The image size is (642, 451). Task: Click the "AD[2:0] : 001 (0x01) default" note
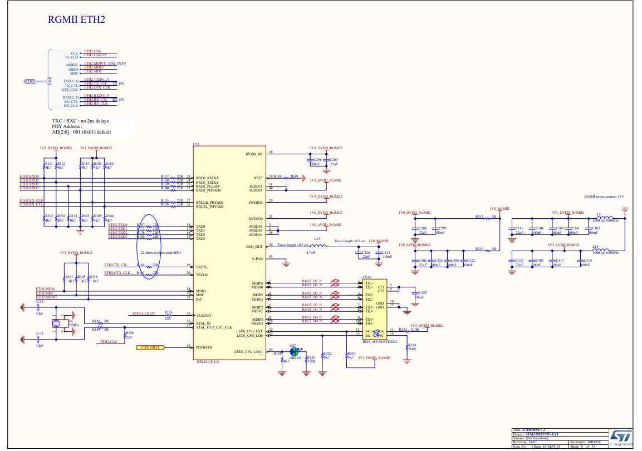(81, 132)
